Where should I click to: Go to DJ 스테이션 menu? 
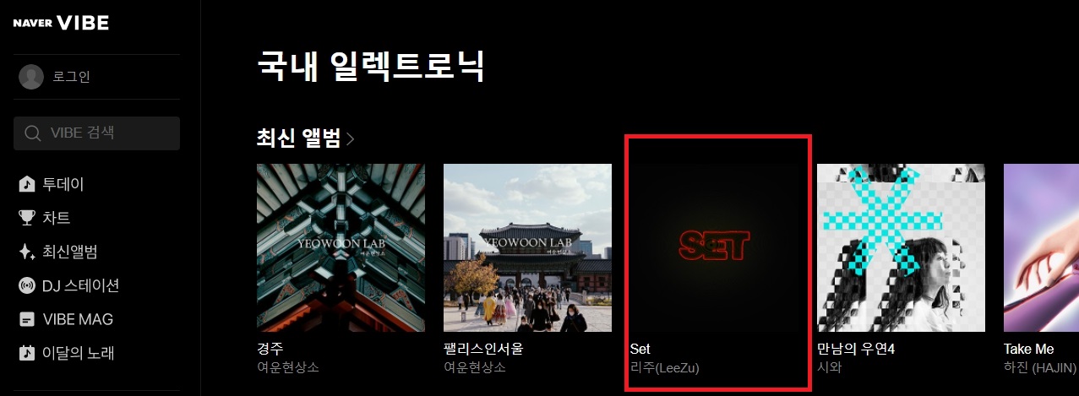80,285
